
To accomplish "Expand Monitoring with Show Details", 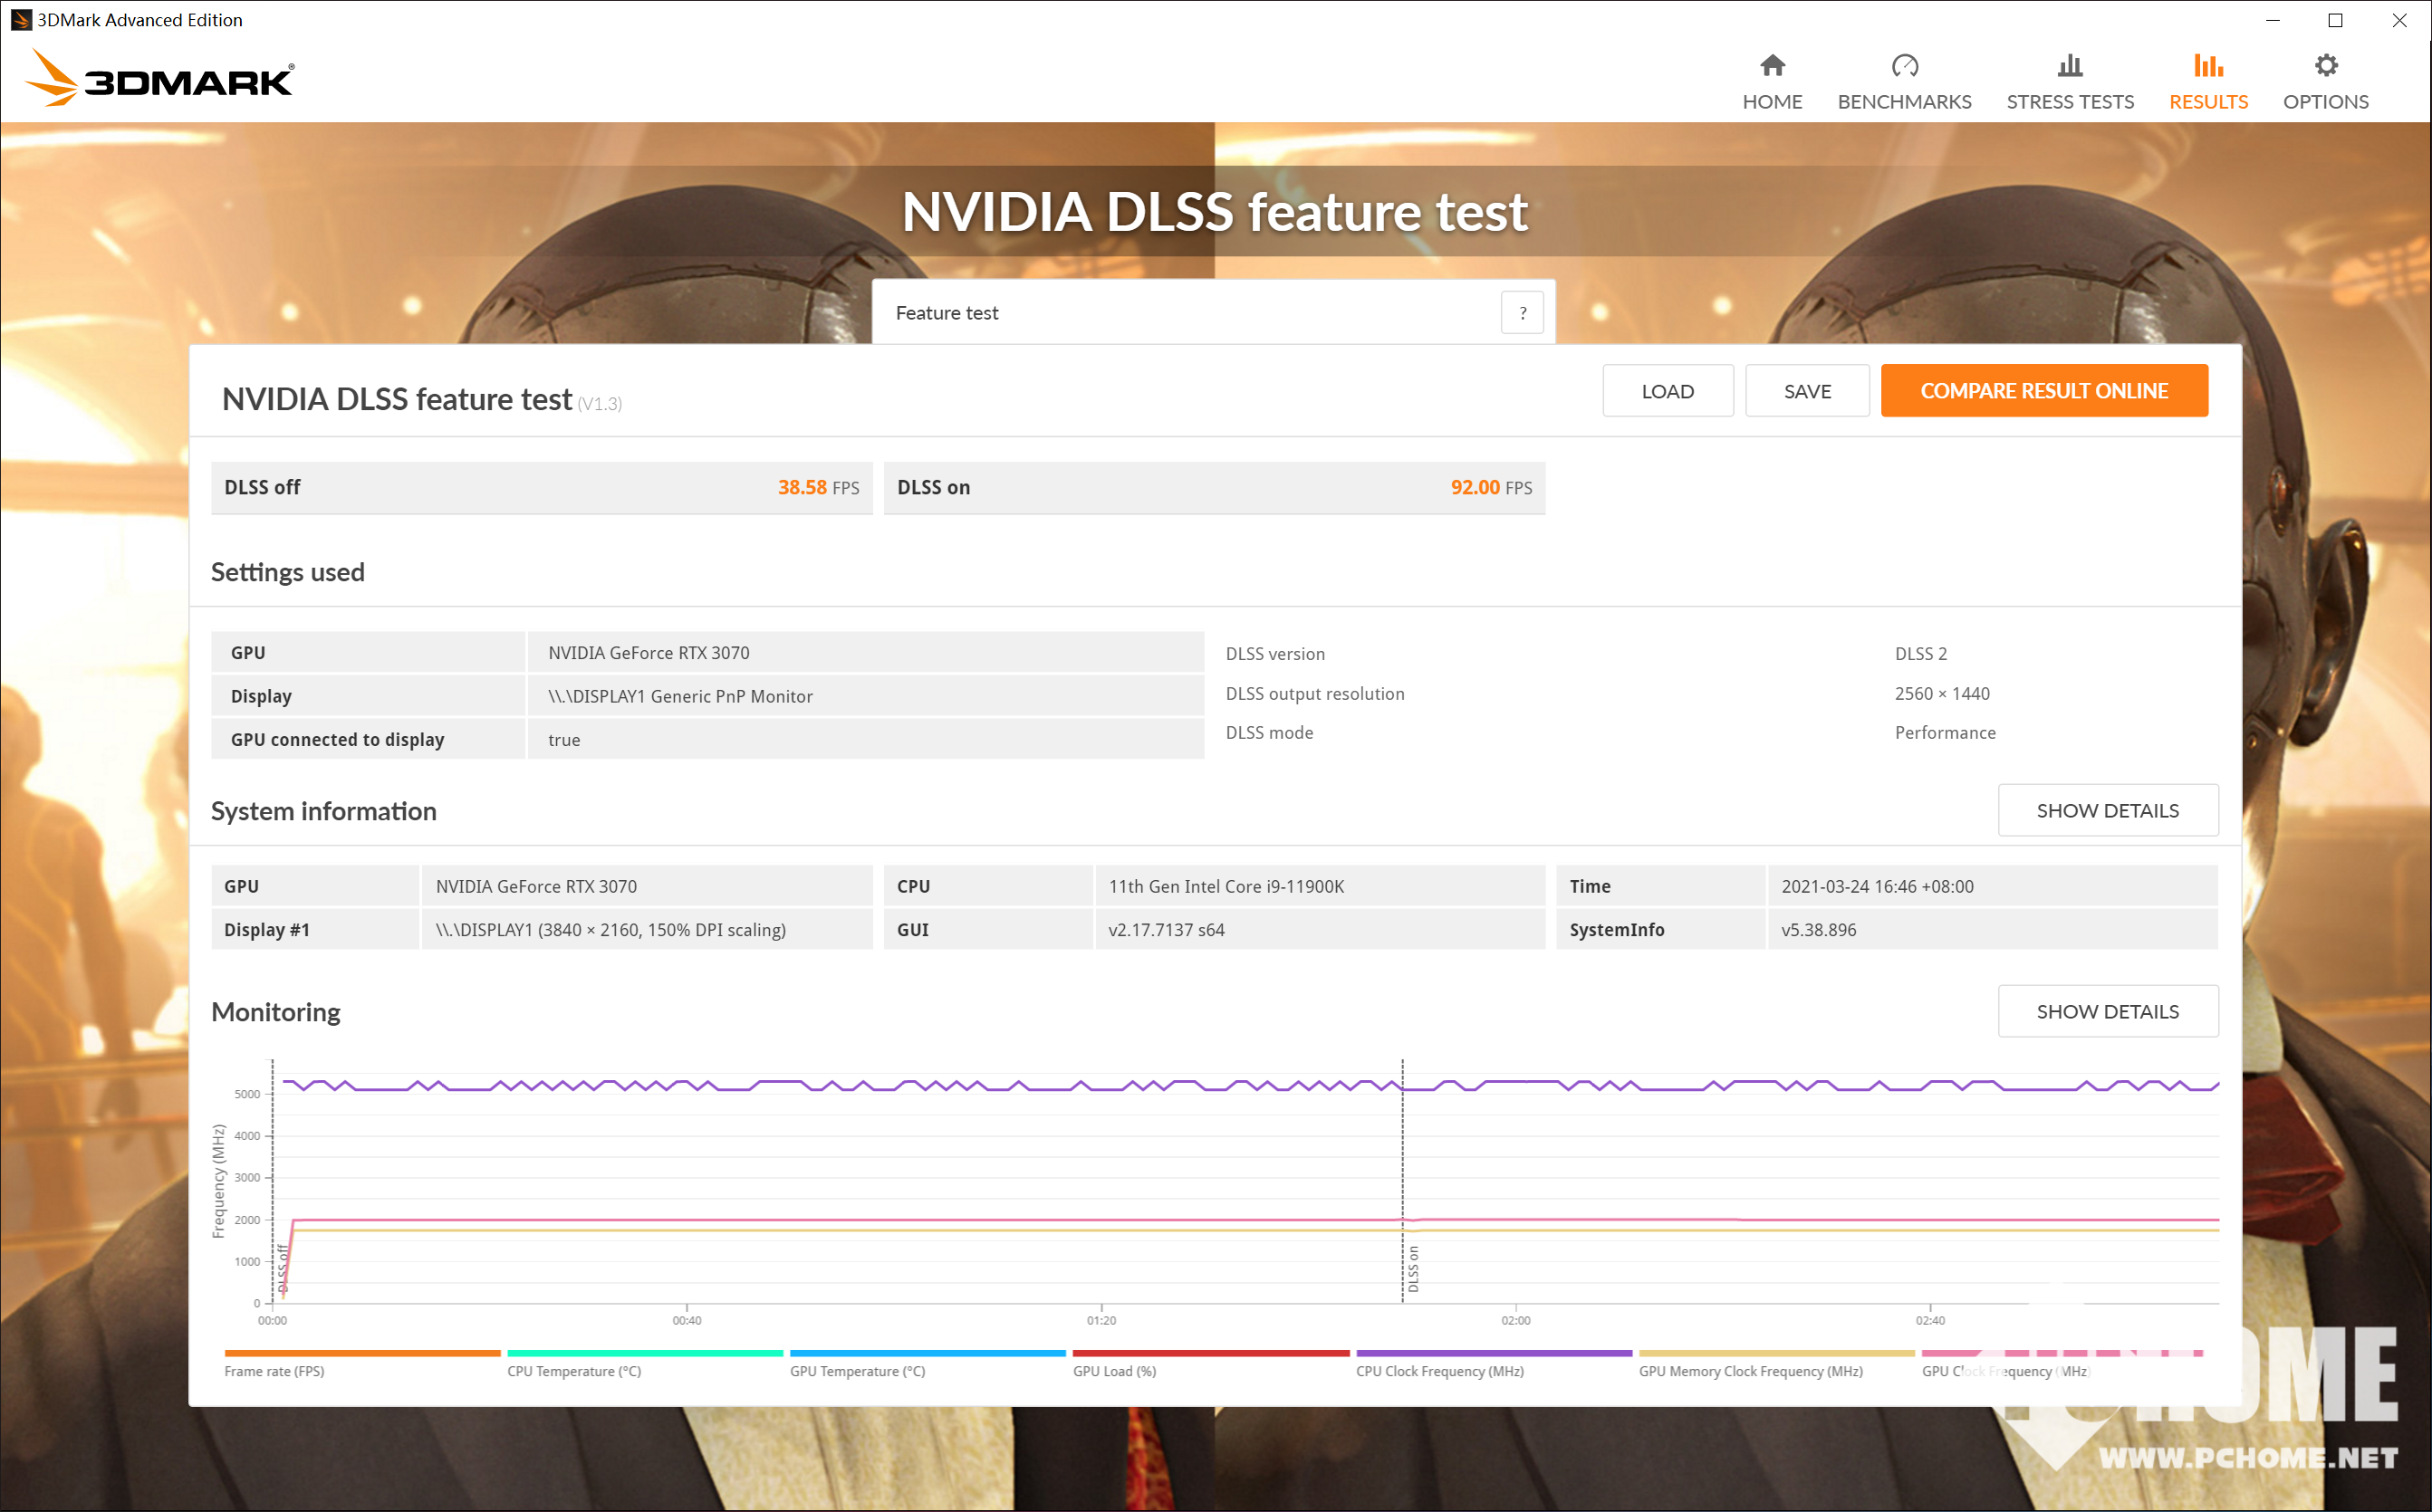I will tap(2107, 1011).
